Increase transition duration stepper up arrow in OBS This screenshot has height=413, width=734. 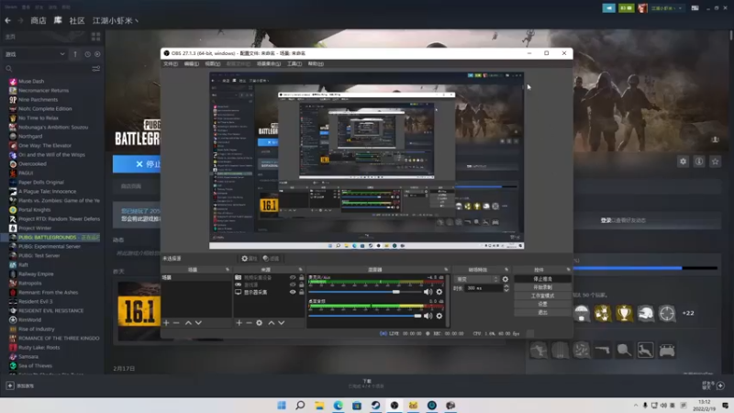506,286
